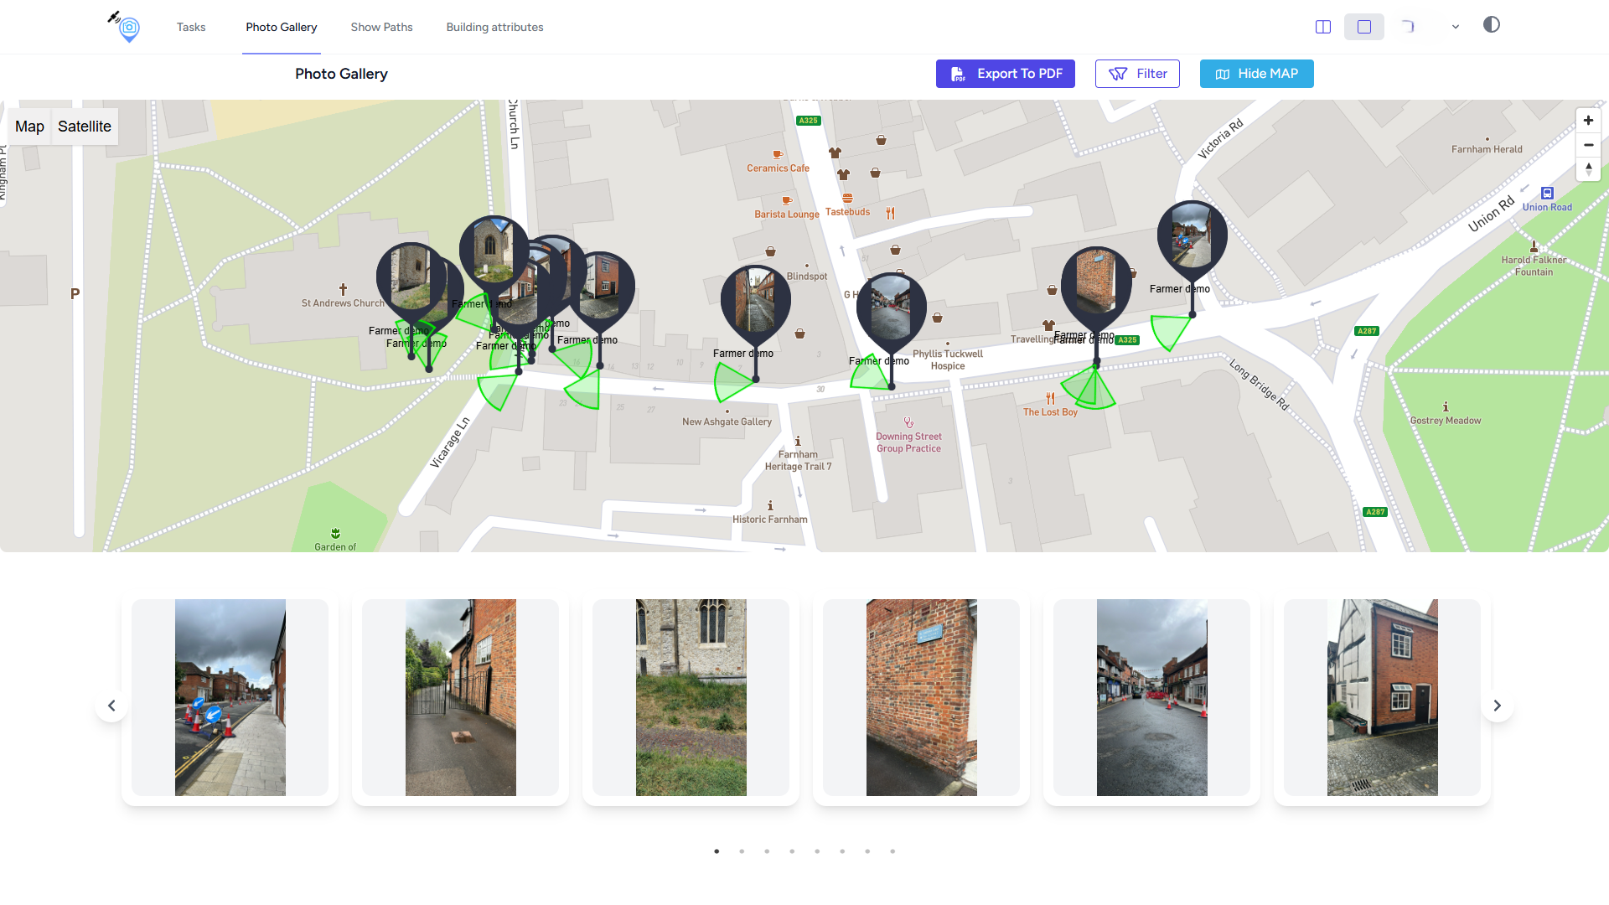The height and width of the screenshot is (905, 1609).
Task: Click the Export To PDF button
Action: click(x=1005, y=74)
